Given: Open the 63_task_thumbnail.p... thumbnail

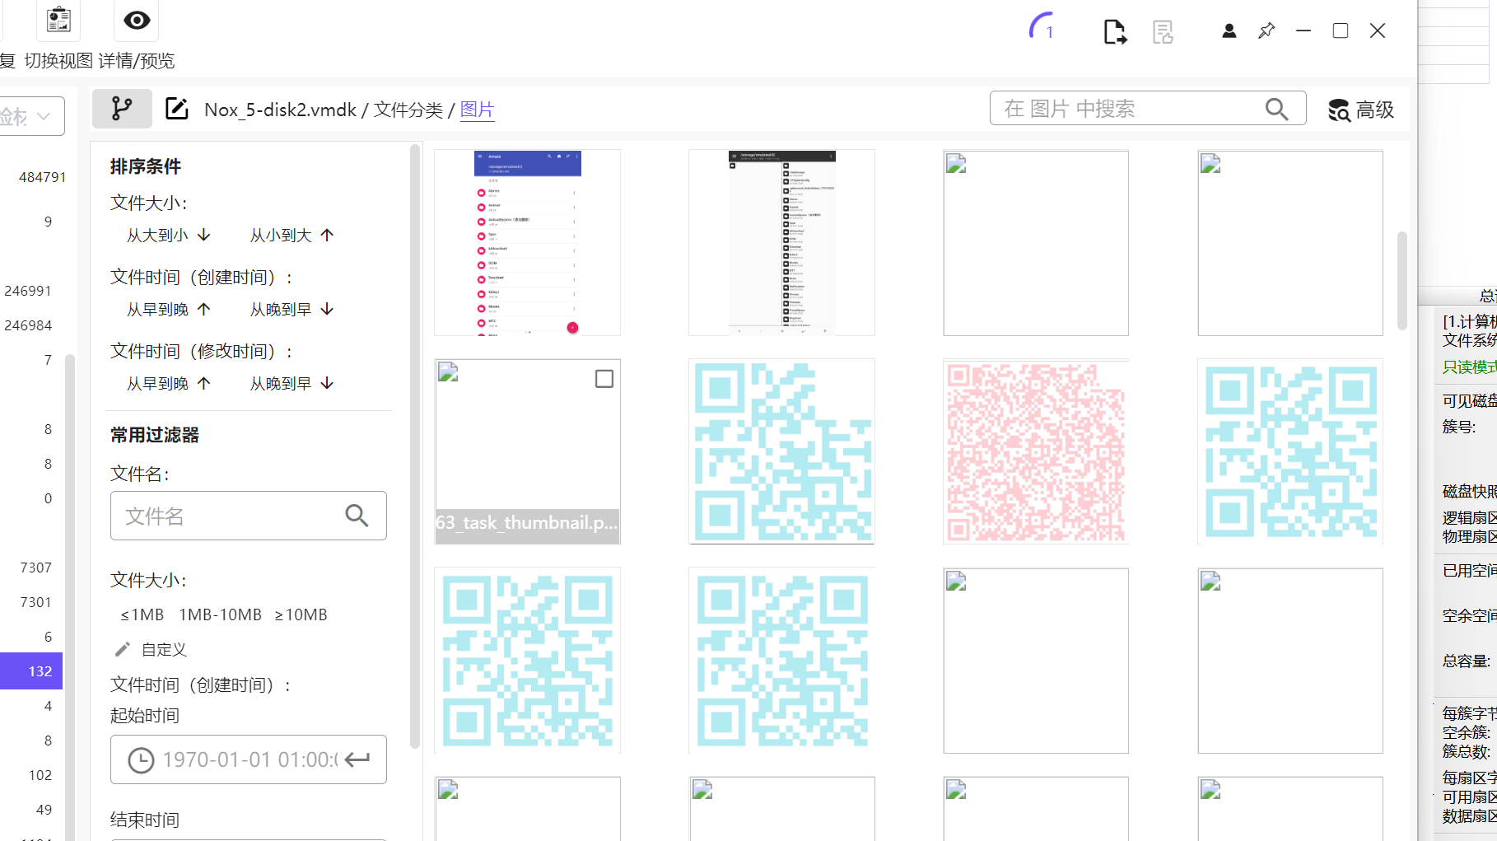Looking at the screenshot, I should 527,451.
